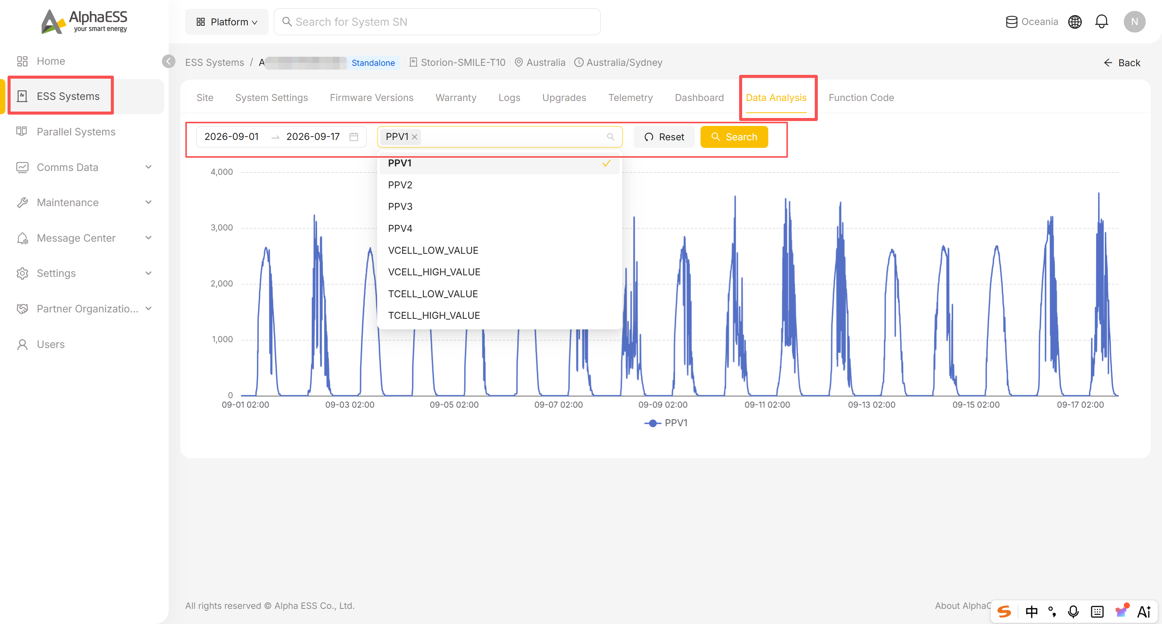Screen dimensions: 1162x624
Task: Click the Storion-SMILE-T10 model label
Action: click(x=457, y=63)
